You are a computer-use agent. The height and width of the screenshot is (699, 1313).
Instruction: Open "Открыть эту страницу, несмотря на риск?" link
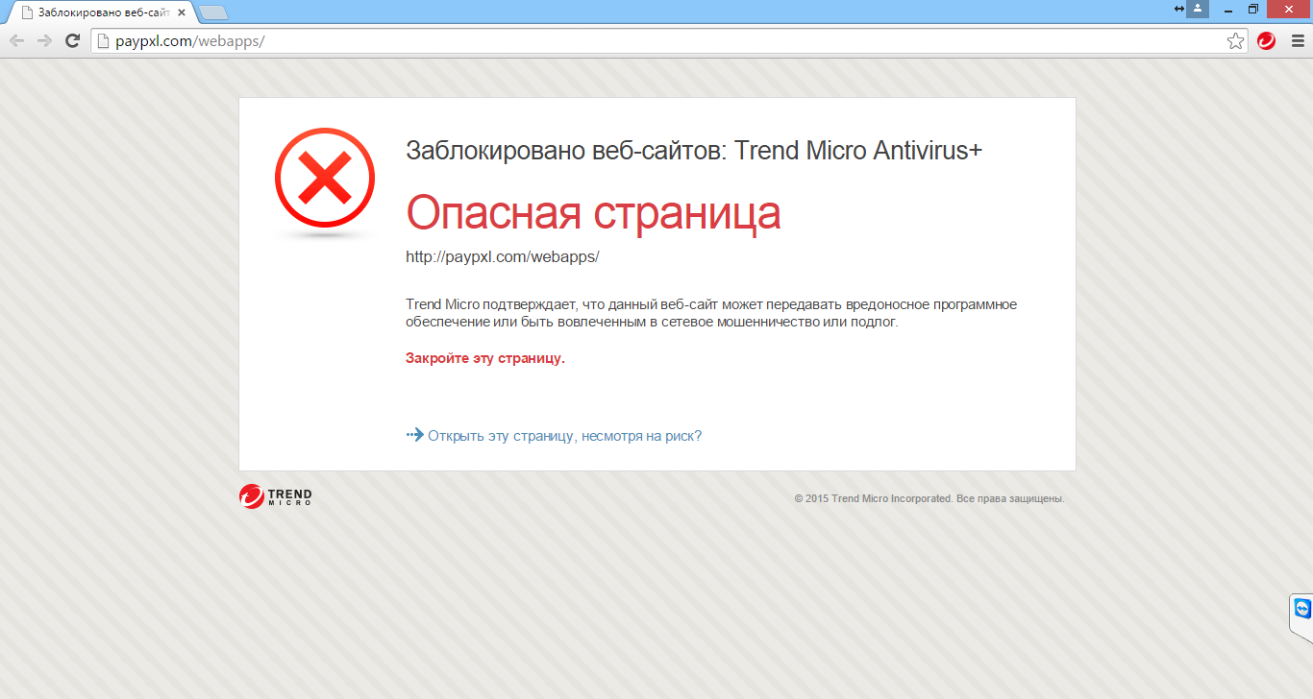click(x=562, y=435)
